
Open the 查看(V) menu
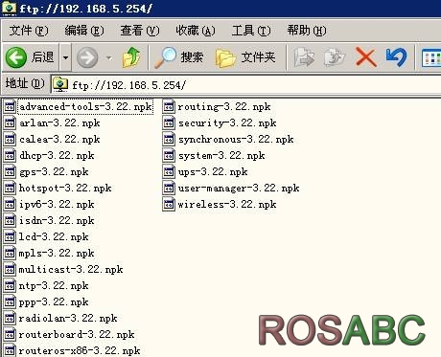(x=140, y=31)
